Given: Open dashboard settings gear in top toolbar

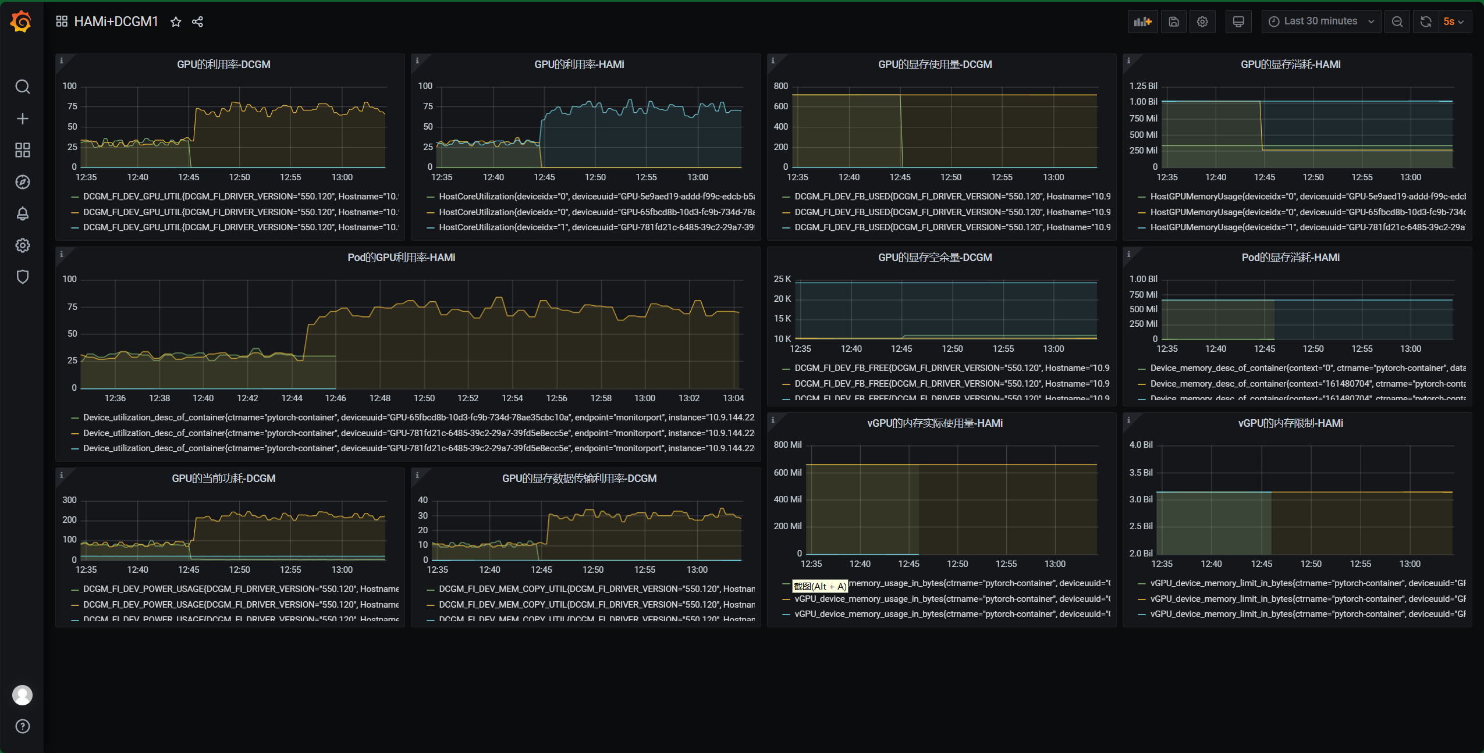Looking at the screenshot, I should pyautogui.click(x=1202, y=22).
